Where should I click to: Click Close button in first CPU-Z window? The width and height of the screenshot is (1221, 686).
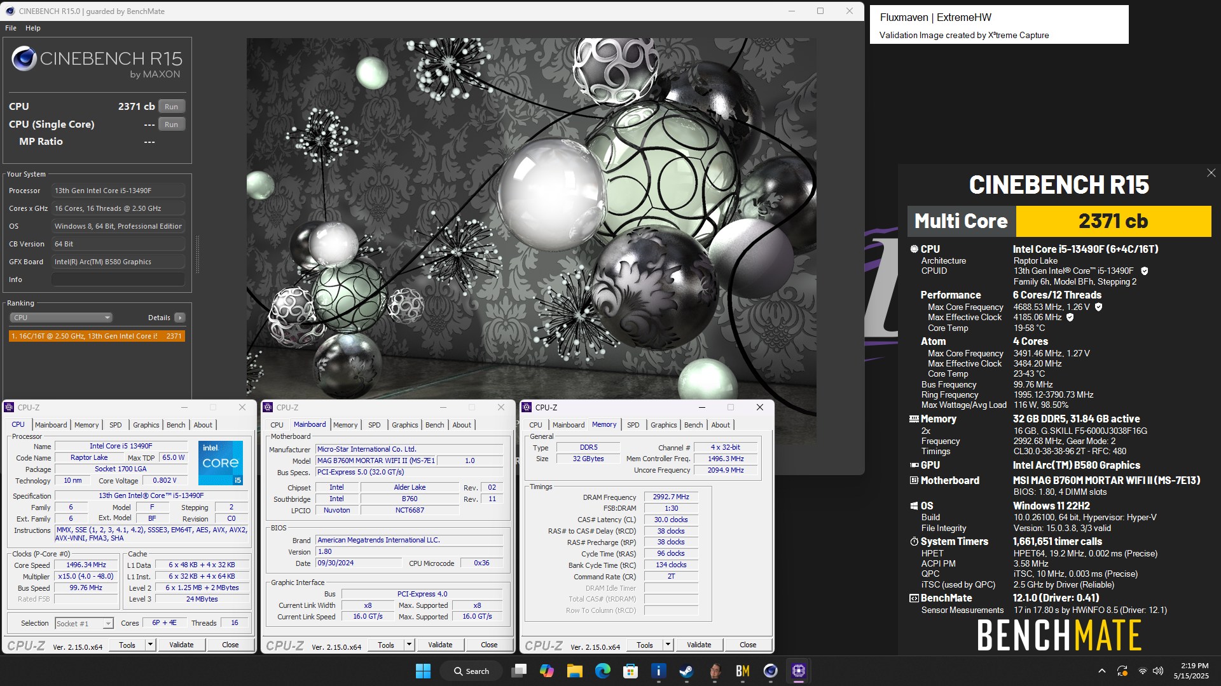click(x=230, y=645)
